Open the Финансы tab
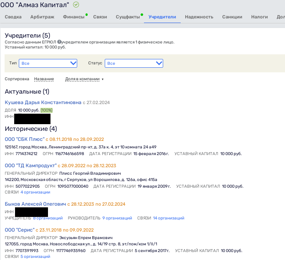 [x=73, y=17]
